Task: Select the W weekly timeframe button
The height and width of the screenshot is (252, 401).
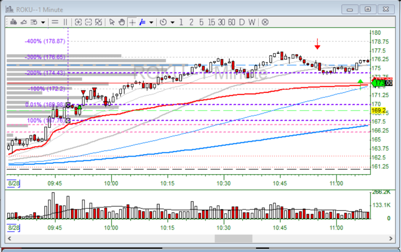Action: click(251, 22)
